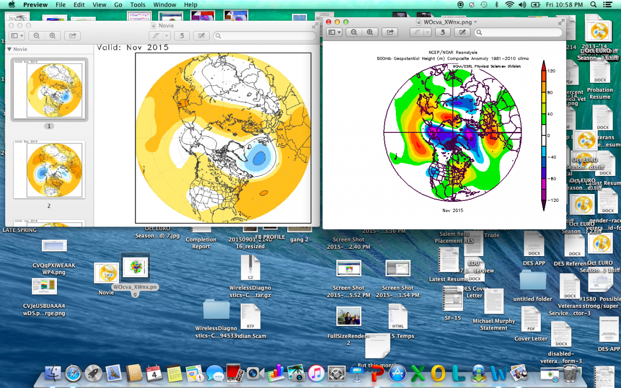Open the Preview application menu
This screenshot has width=621, height=388.
pyautogui.click(x=36, y=5)
